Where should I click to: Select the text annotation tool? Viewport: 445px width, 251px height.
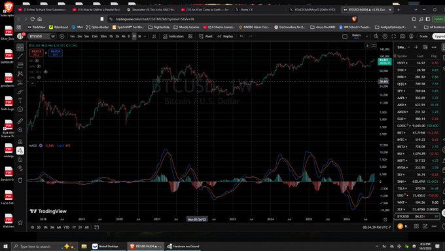click(x=20, y=101)
